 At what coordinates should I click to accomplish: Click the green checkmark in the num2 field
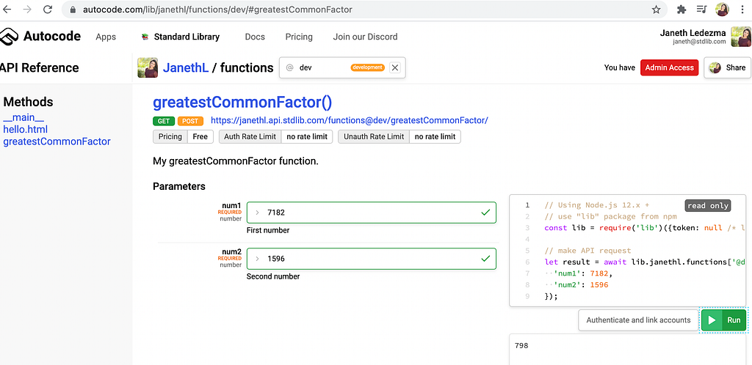click(x=485, y=258)
